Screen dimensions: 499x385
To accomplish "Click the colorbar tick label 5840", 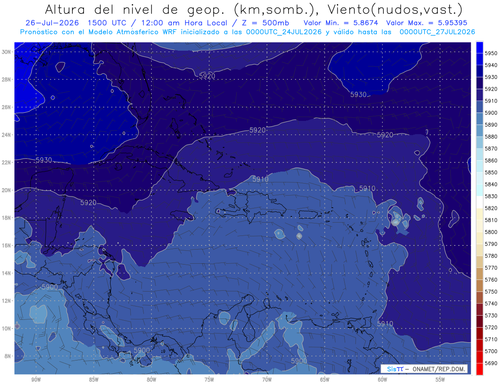I will pos(491,184).
